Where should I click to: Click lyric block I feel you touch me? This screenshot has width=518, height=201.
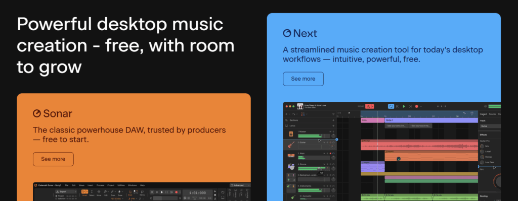(420, 125)
